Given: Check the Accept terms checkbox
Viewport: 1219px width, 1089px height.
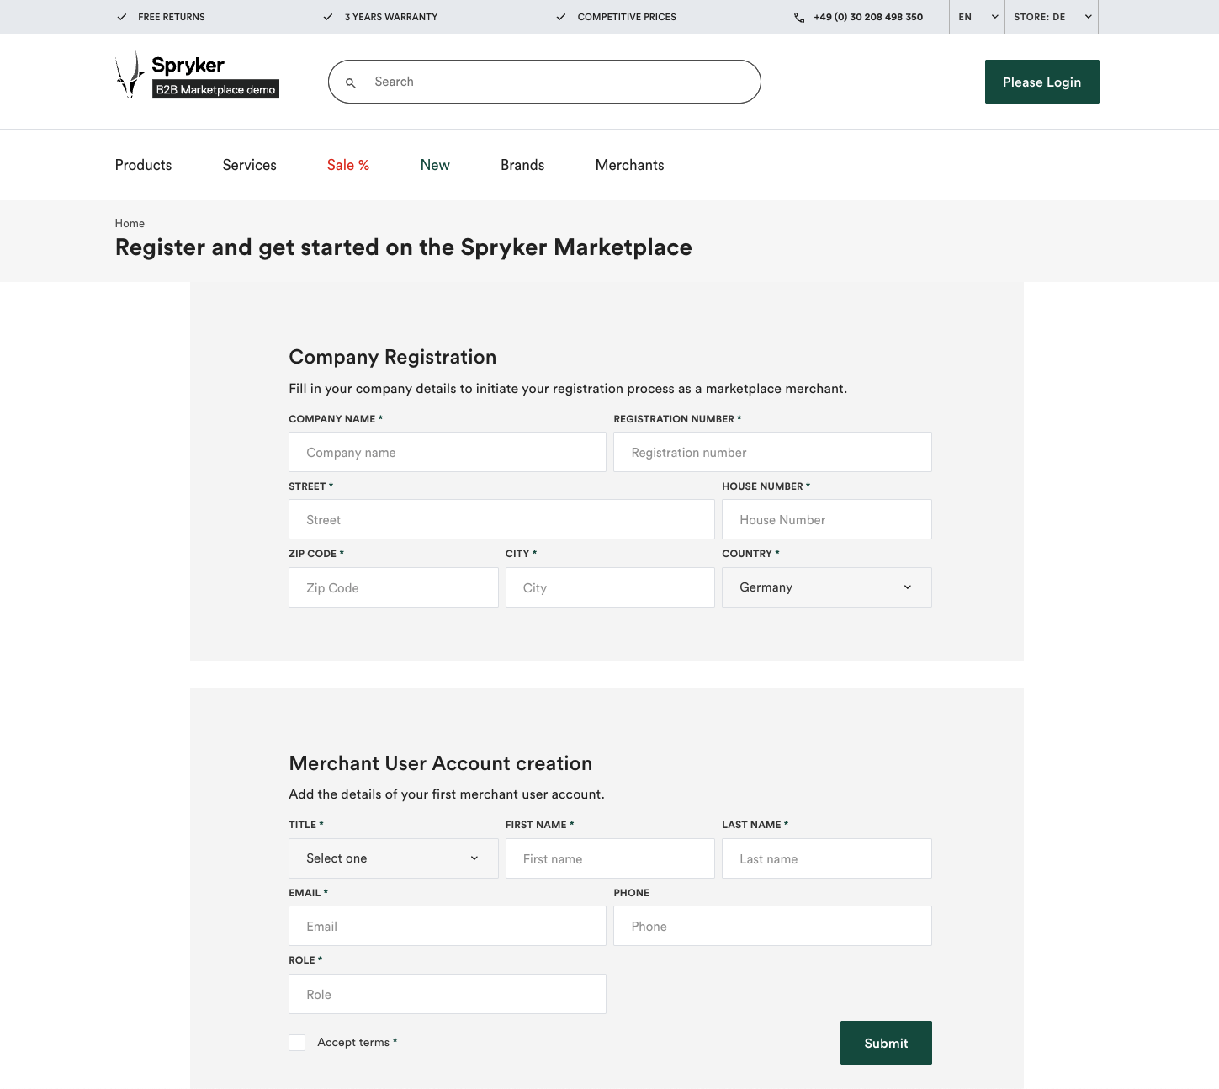Looking at the screenshot, I should [x=297, y=1042].
